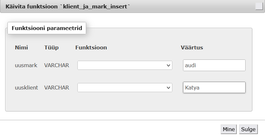Click the Väärtus column header

click(192, 47)
